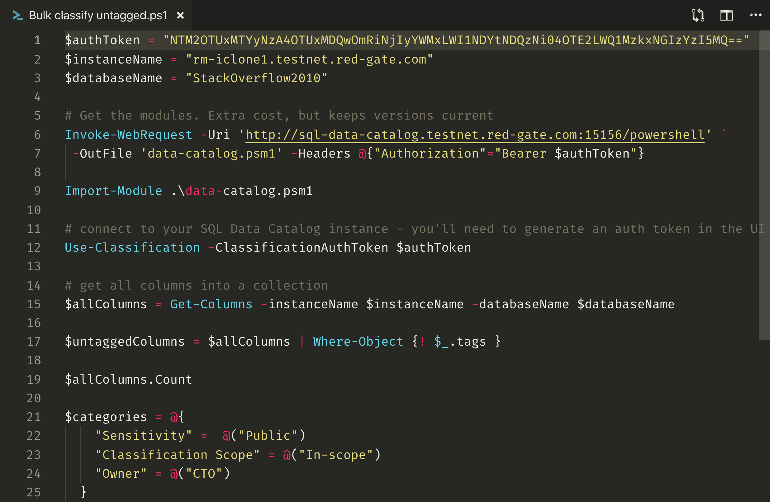Click the PowerShell file icon on the tab

point(17,15)
